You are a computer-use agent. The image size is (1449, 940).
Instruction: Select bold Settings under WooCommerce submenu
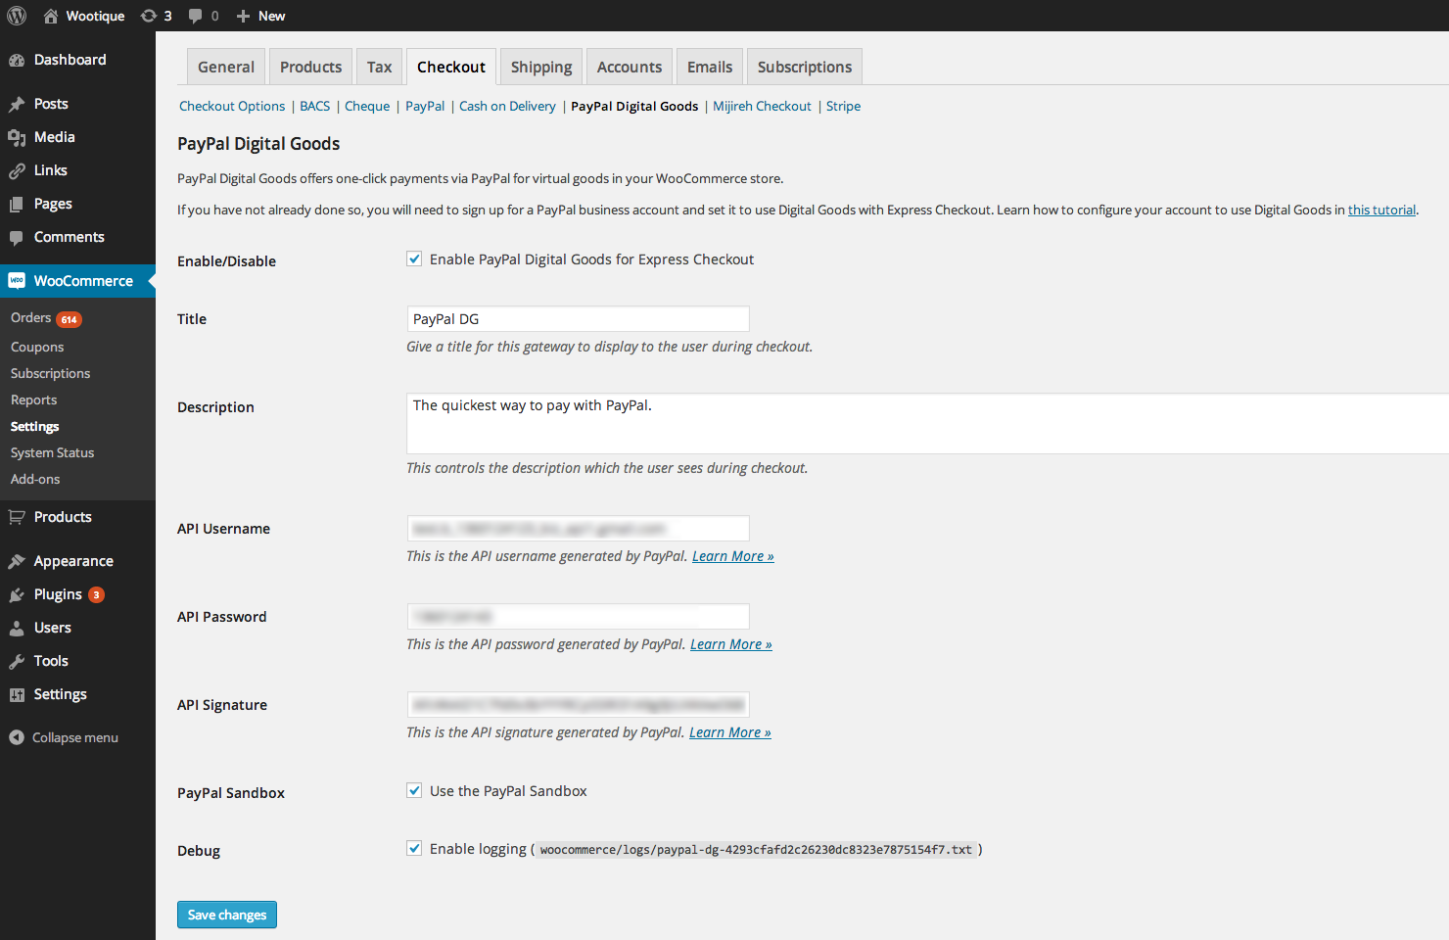pyautogui.click(x=34, y=426)
